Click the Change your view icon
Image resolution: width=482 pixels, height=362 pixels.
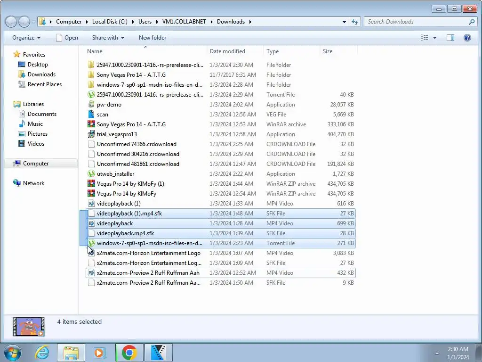point(425,38)
